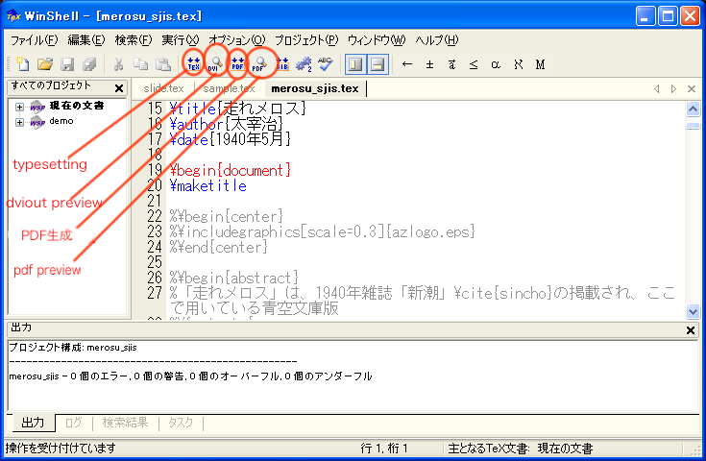Open the ウィンドウ(W) menu
Screen dimensions: 706x461
tap(377, 40)
